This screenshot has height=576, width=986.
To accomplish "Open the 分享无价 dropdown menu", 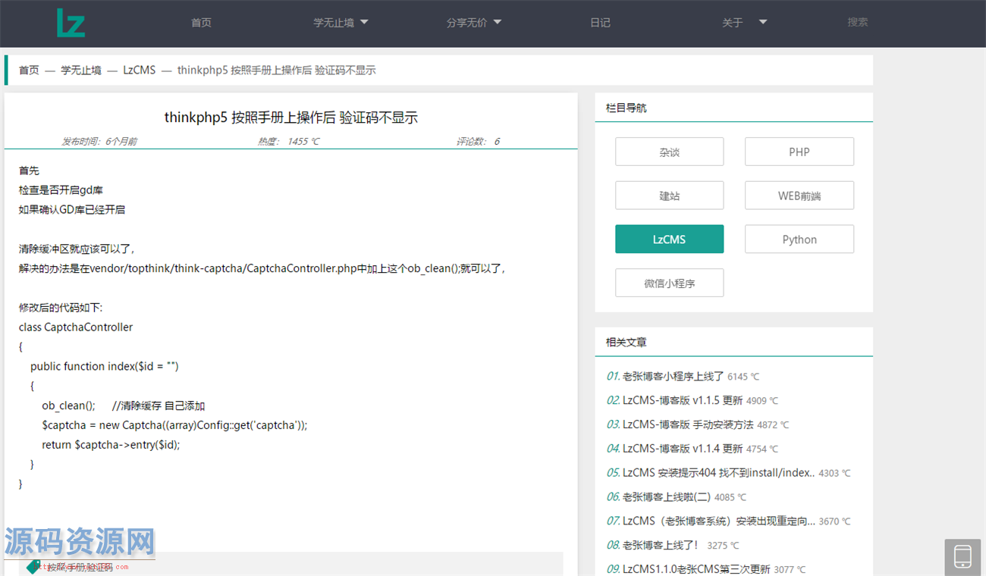I will click(474, 23).
